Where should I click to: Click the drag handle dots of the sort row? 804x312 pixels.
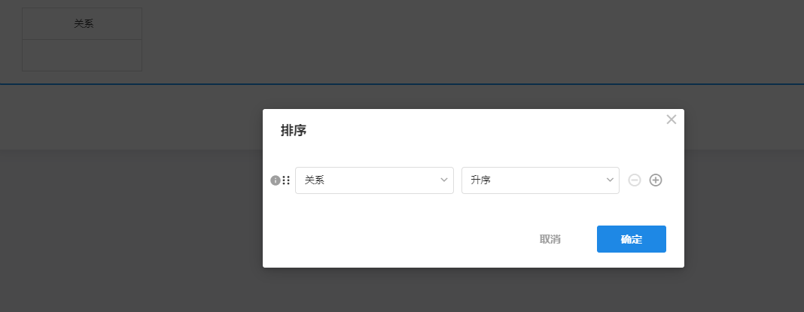click(286, 180)
